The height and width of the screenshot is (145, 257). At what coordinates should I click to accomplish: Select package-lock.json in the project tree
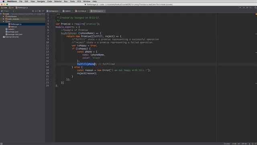14,34
